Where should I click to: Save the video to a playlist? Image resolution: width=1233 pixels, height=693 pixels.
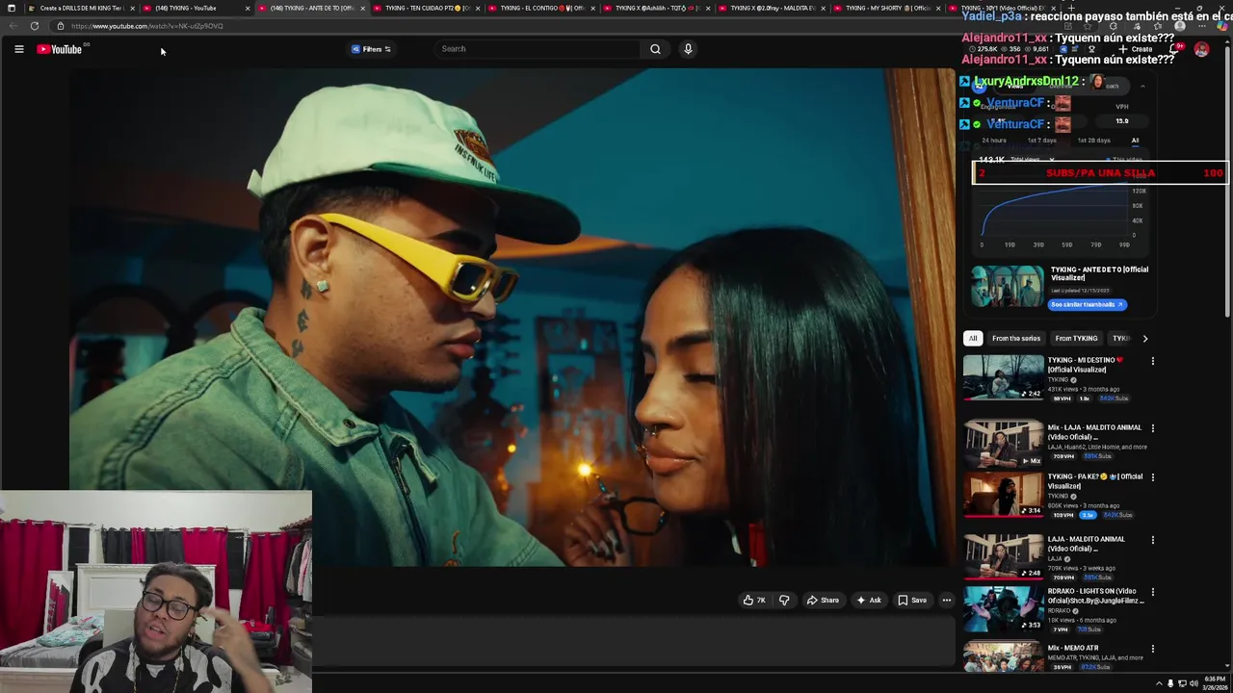point(911,601)
